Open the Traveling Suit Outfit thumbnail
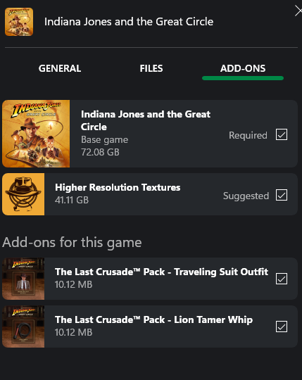 pos(23,279)
